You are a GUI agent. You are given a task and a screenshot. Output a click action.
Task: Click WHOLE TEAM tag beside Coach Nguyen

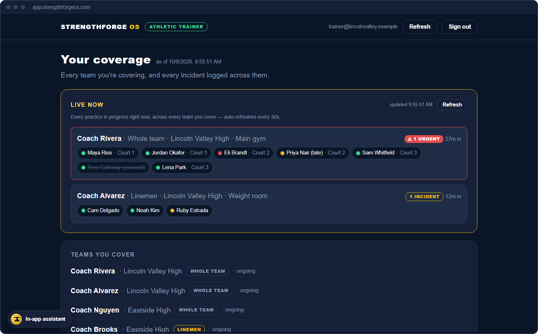[196, 310]
